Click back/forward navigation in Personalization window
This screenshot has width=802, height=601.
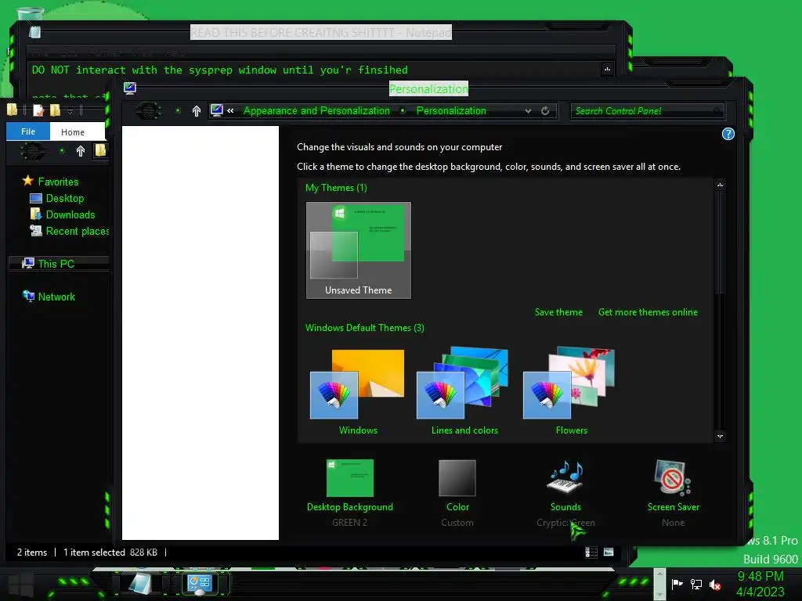(150, 111)
